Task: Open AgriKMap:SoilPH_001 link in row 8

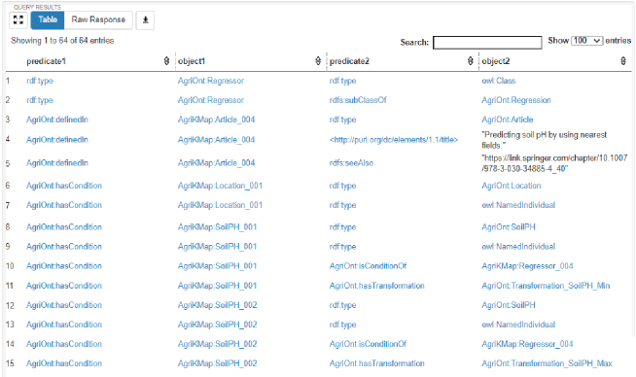Action: click(218, 227)
